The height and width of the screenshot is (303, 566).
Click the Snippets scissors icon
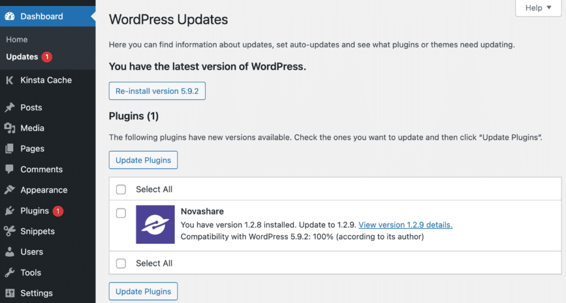point(10,231)
